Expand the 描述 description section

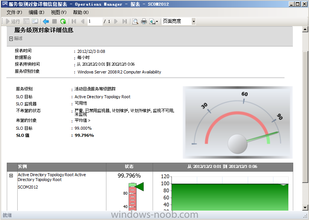(11, 39)
